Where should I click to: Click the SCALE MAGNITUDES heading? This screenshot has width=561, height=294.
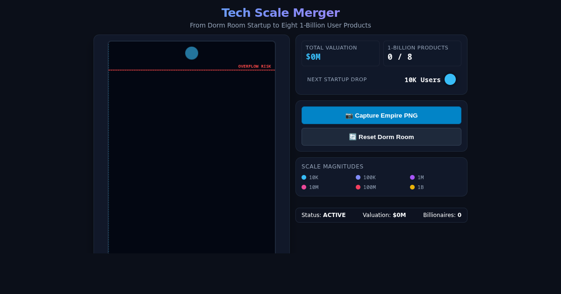(x=332, y=167)
